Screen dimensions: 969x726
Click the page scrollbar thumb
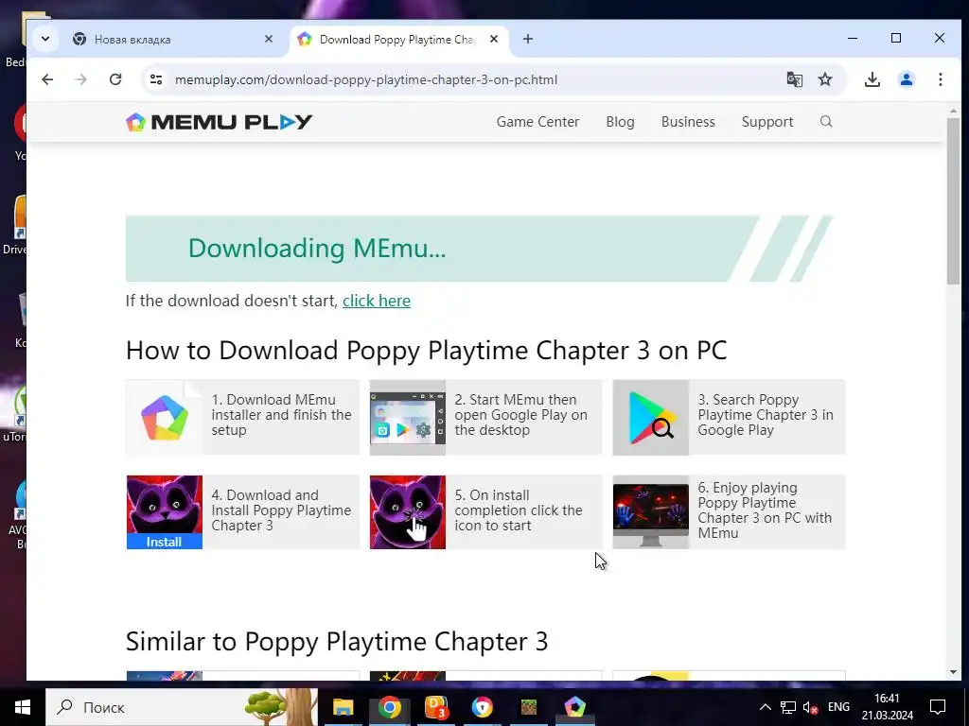(x=953, y=200)
